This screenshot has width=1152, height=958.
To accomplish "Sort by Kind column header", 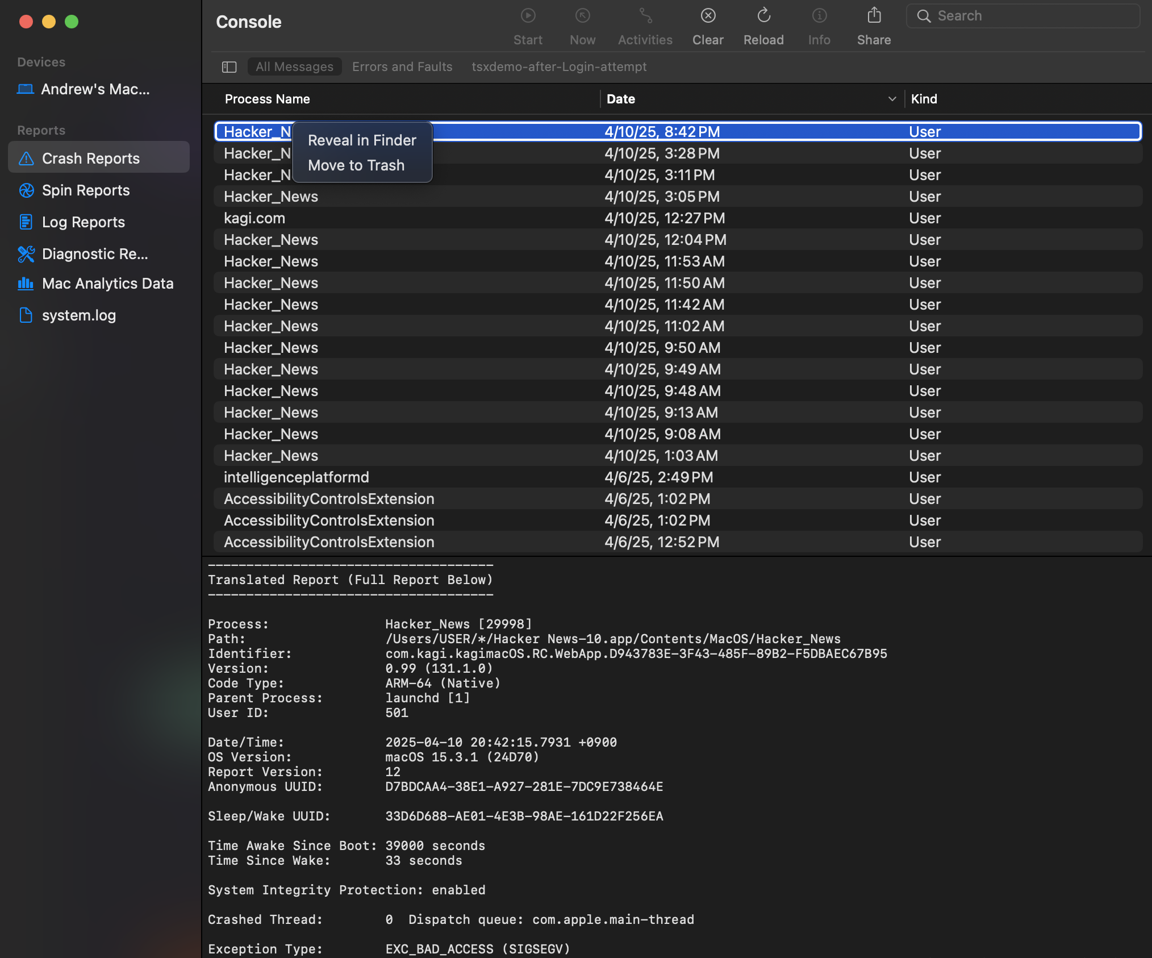I will click(924, 99).
